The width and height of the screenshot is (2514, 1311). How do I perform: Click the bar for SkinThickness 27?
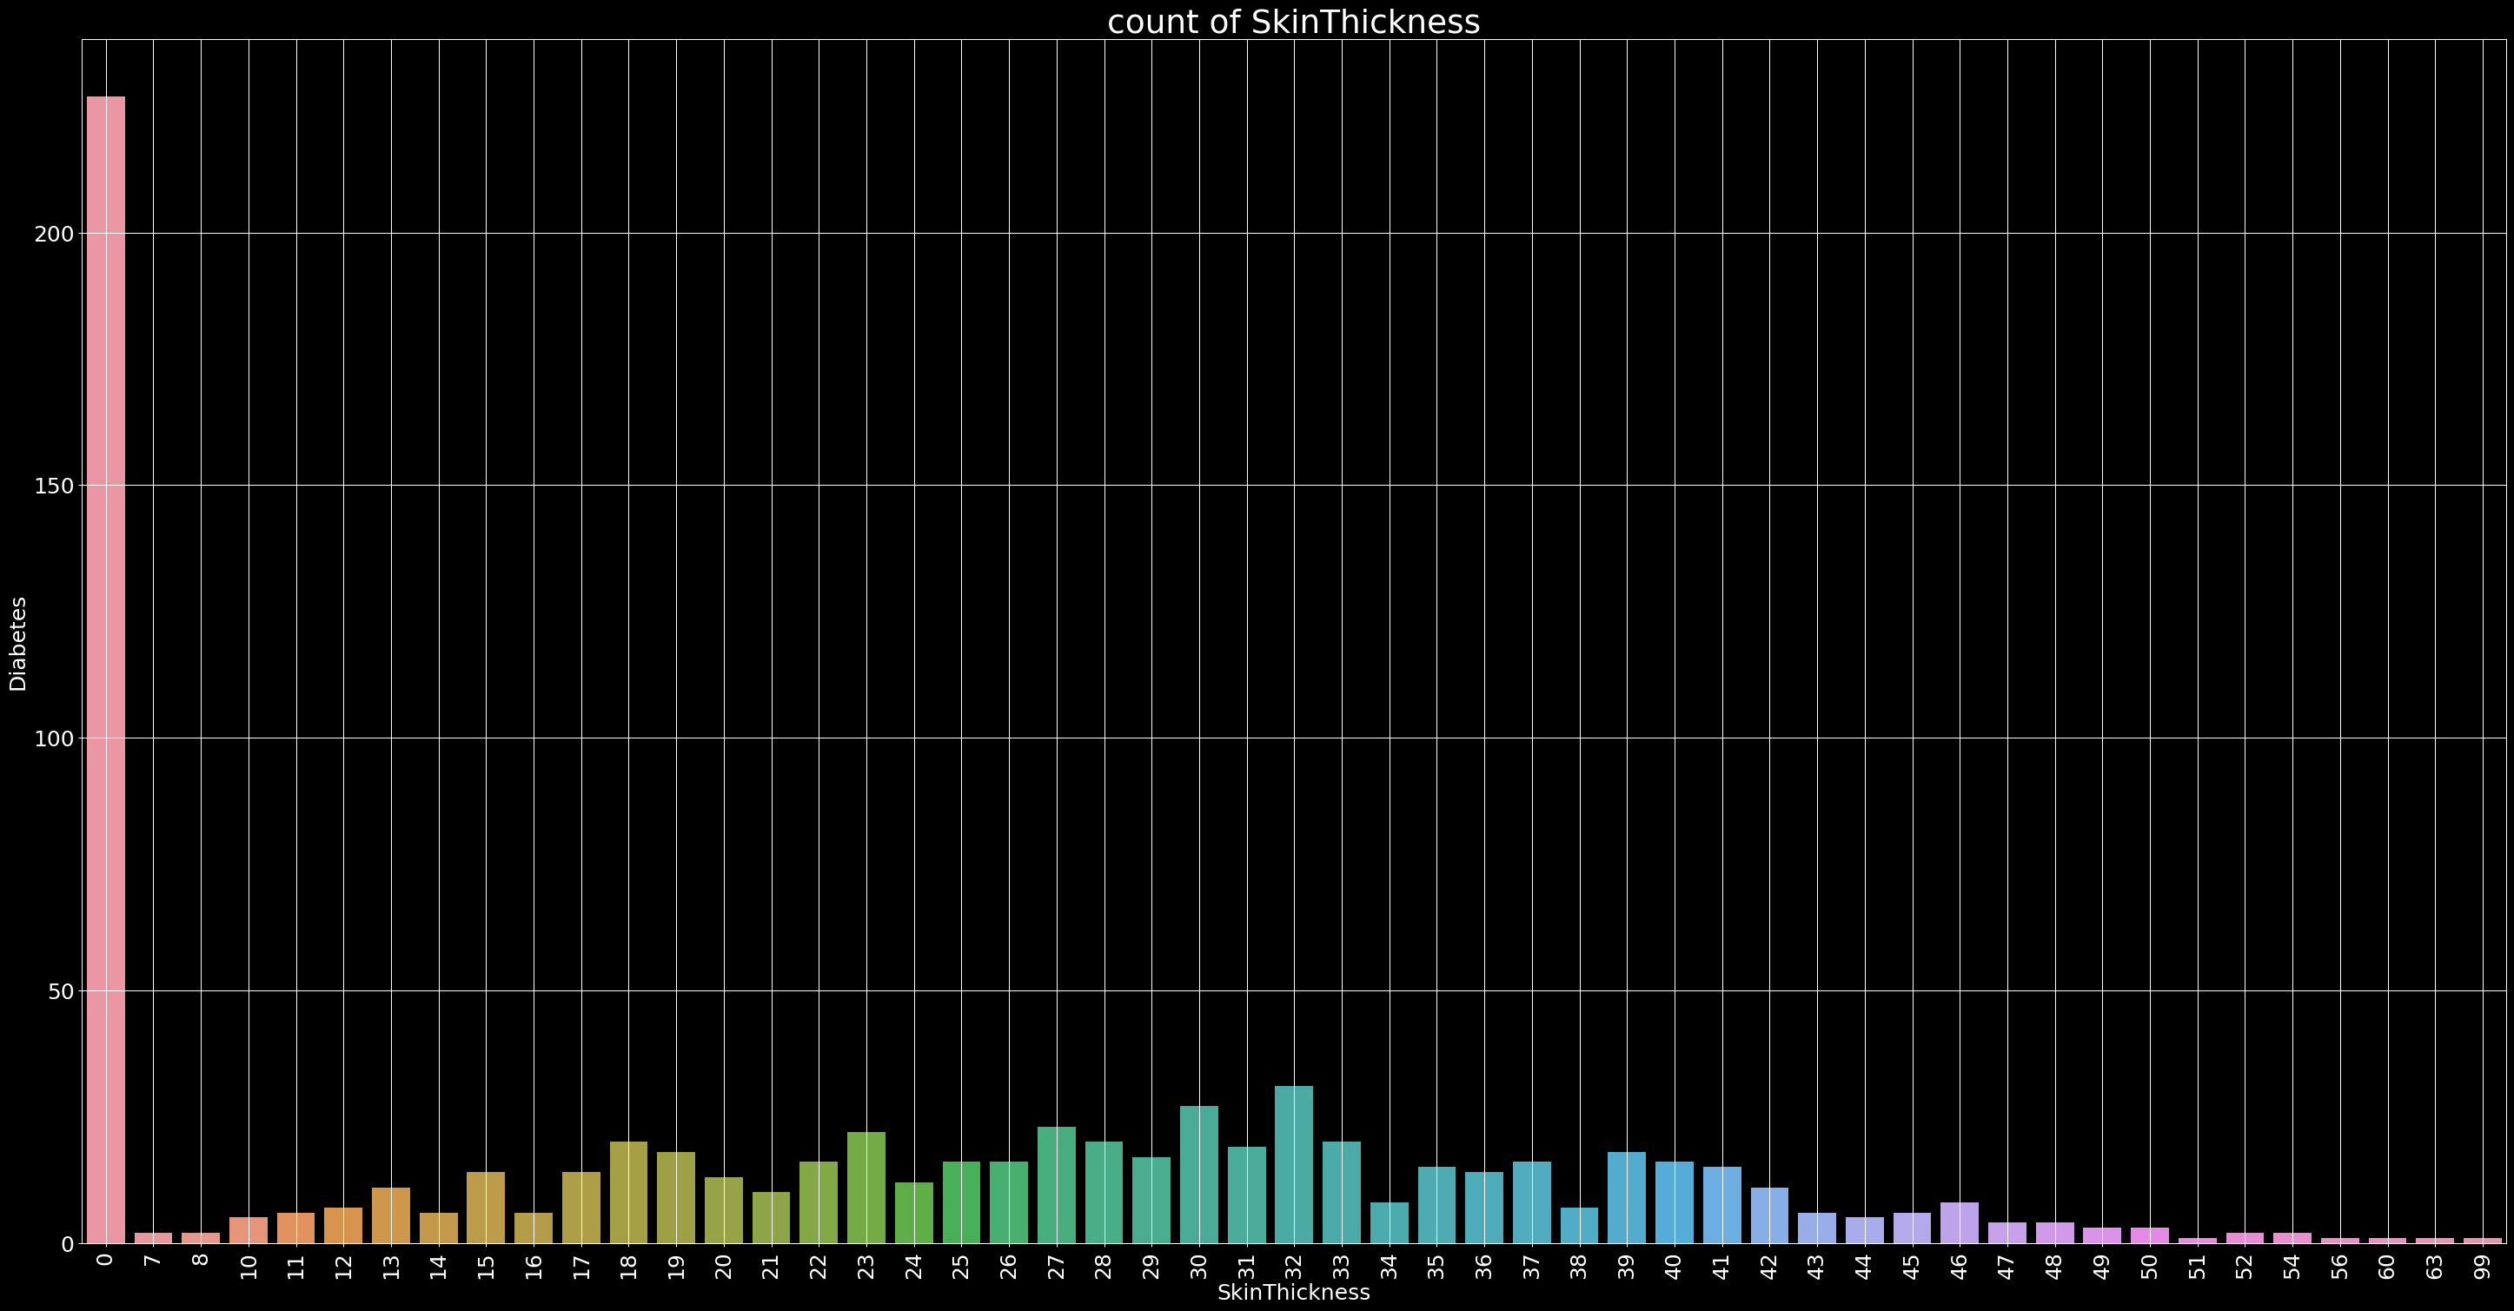1056,1185
